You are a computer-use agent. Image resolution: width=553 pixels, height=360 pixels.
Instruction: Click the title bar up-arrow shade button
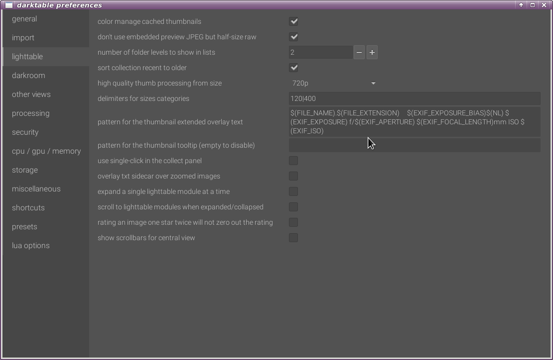(521, 5)
